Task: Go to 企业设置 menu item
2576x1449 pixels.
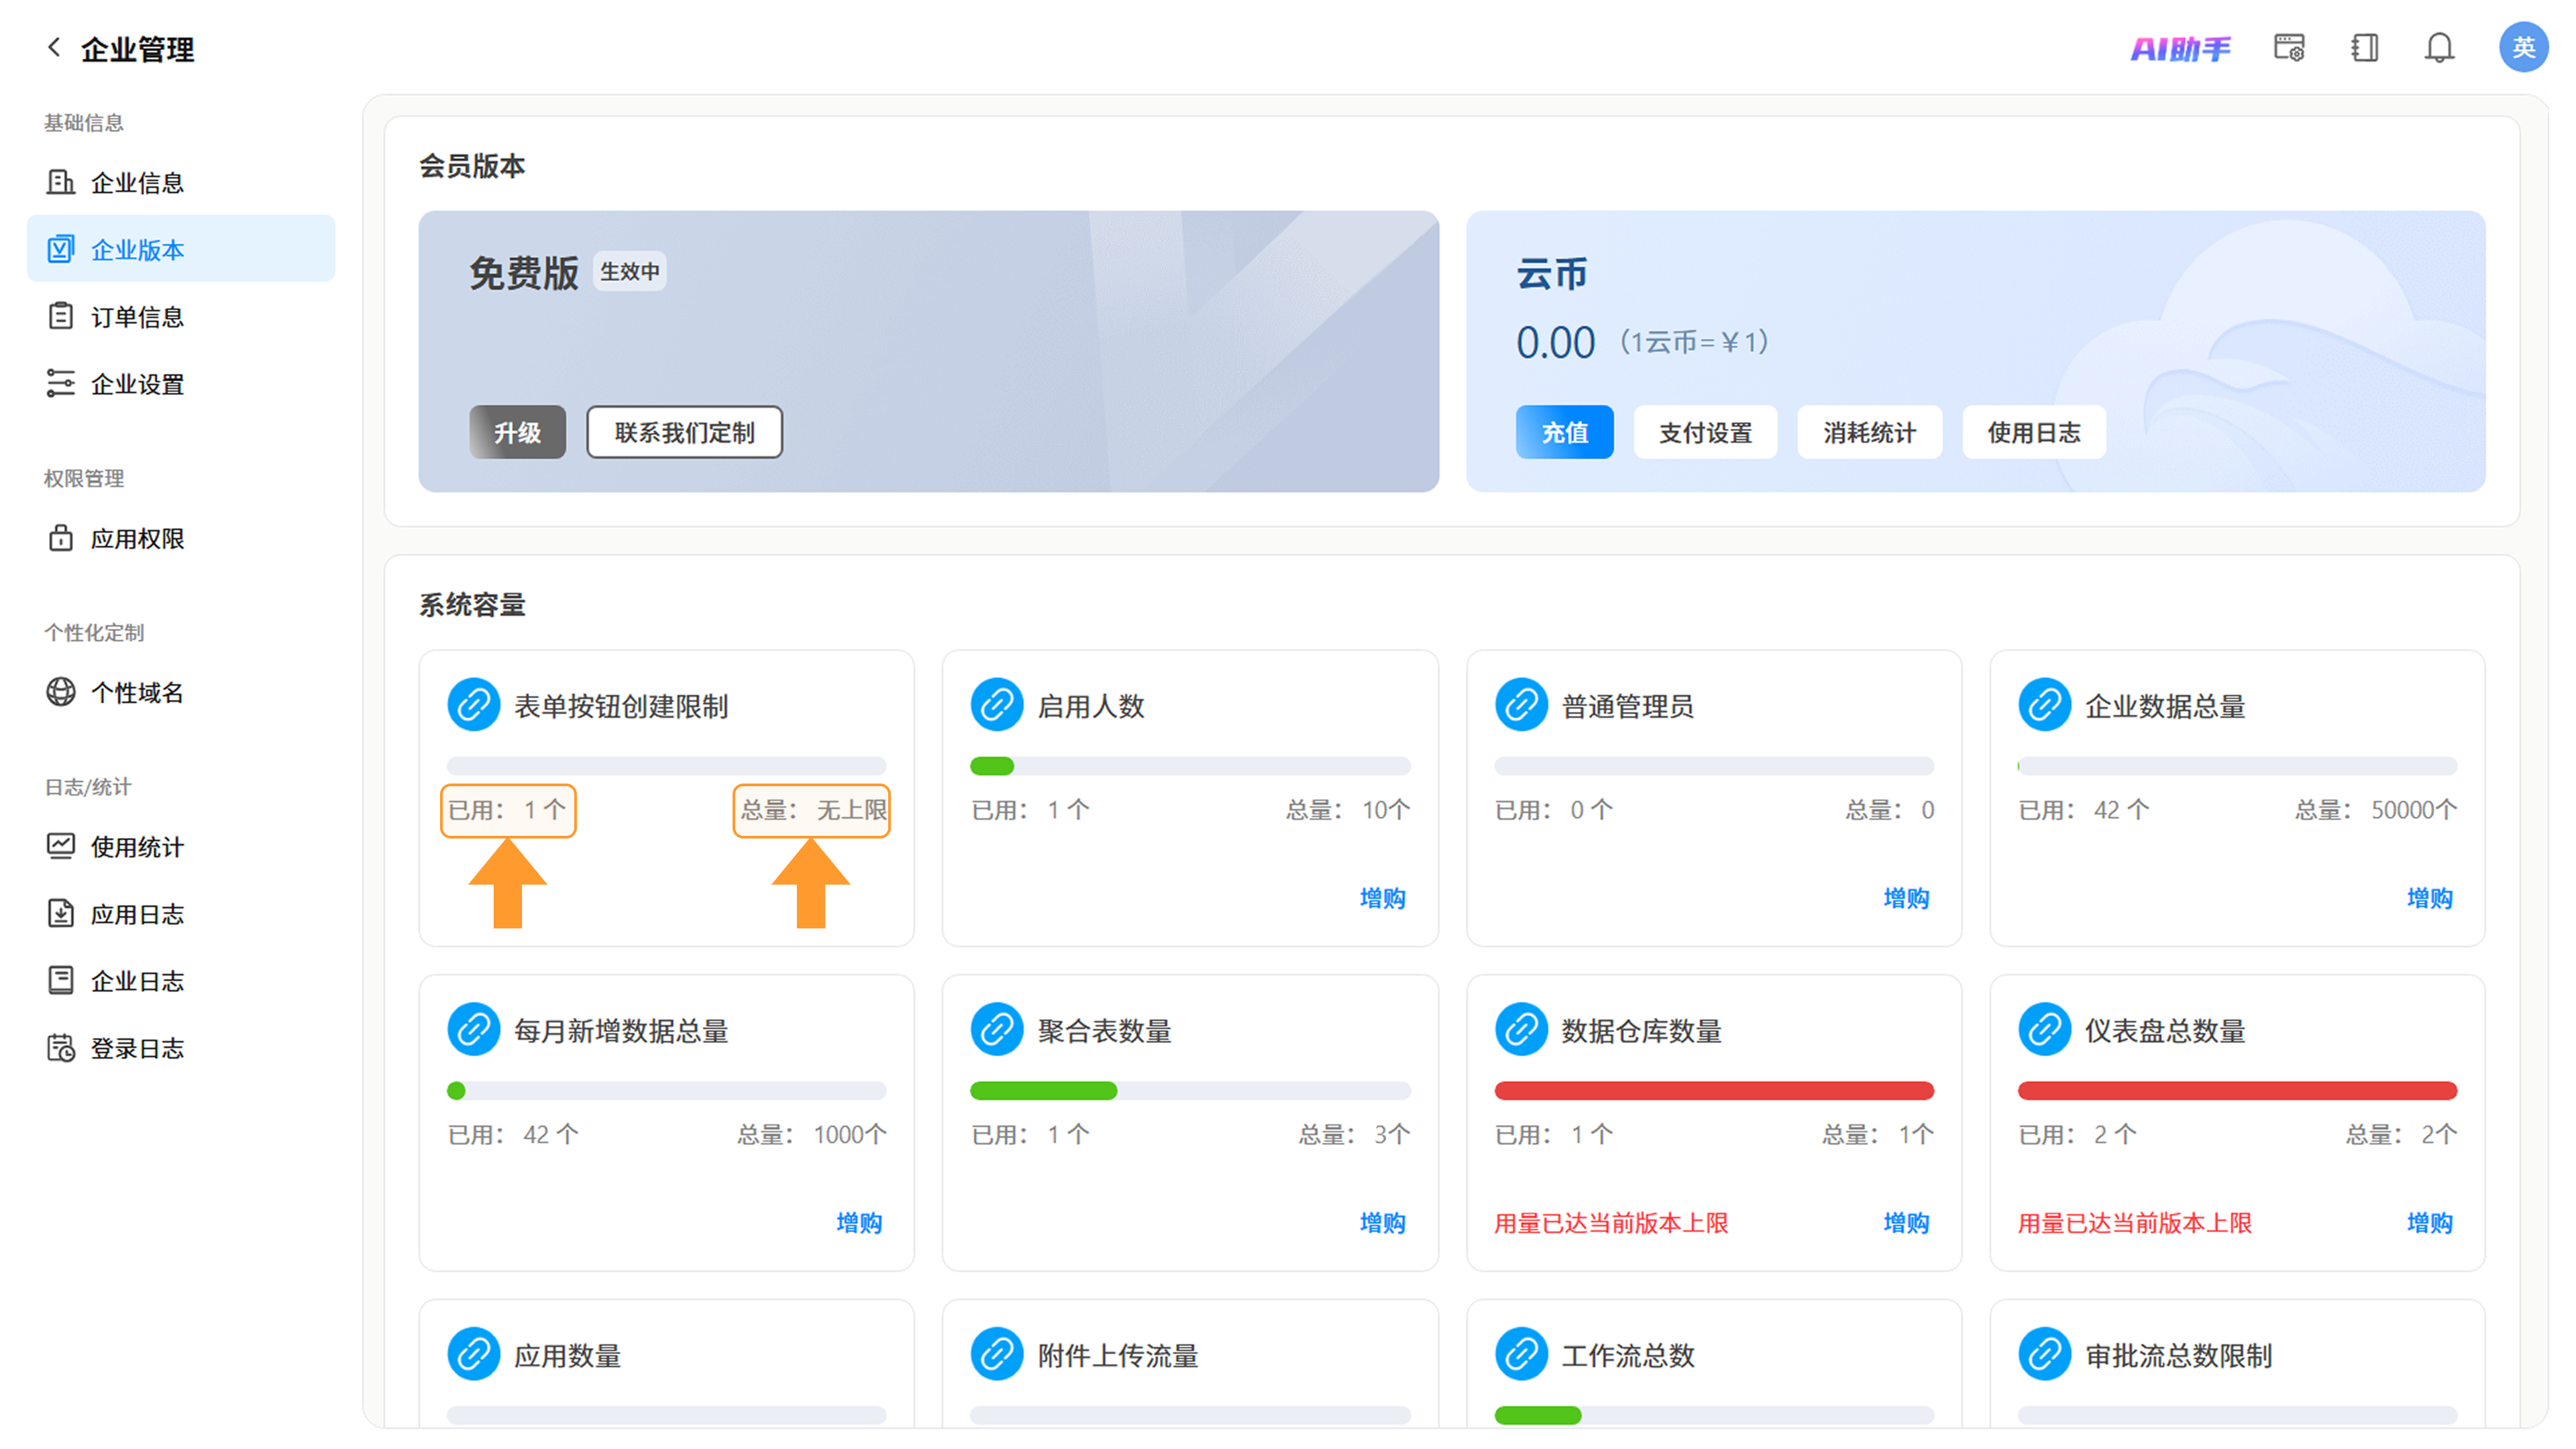Action: click(181, 383)
